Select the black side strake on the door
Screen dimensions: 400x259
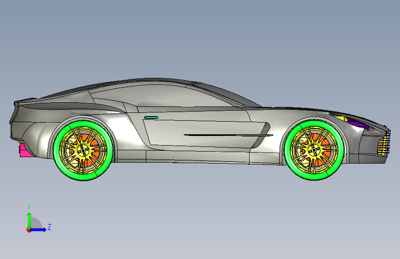pyautogui.click(x=228, y=135)
